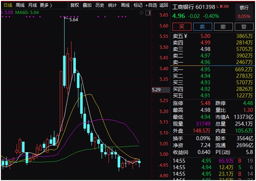Open the 历史 history toolbar item
The image size is (256, 181).
pos(100,5)
